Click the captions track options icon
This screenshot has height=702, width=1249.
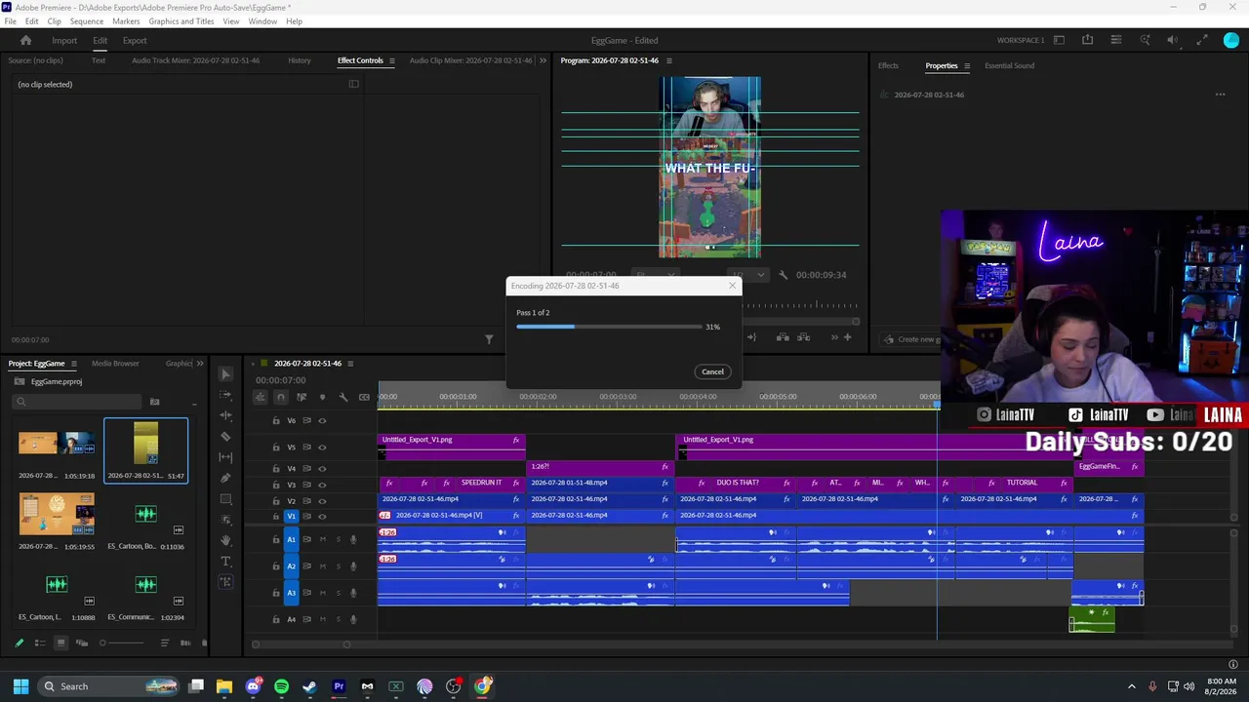364,397
